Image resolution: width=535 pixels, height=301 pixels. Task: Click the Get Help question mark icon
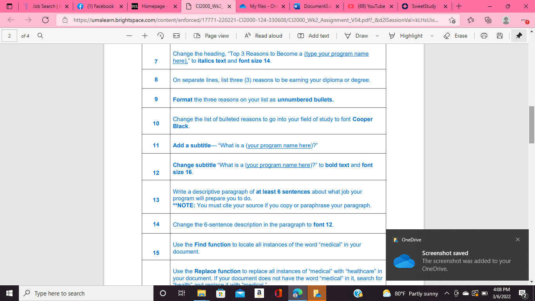[358, 293]
